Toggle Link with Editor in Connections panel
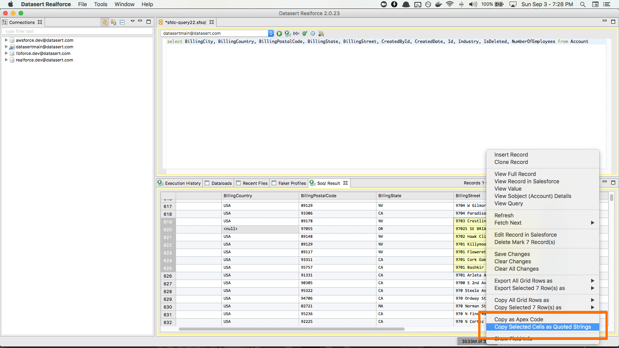This screenshot has height=348, width=619. (x=104, y=22)
